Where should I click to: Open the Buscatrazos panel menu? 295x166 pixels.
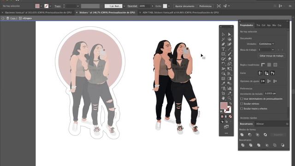click(287, 124)
